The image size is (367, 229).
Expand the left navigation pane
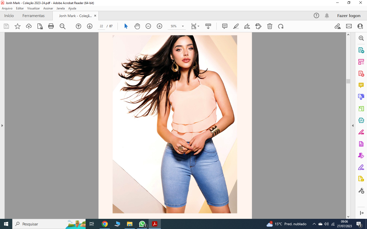pos(2,125)
